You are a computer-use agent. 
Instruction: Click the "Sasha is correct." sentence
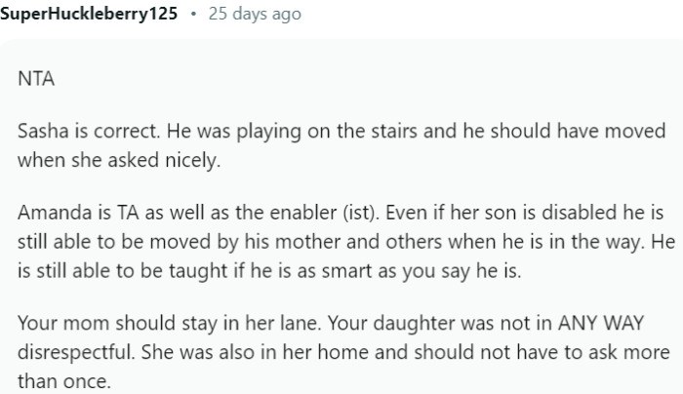pyautogui.click(x=89, y=131)
